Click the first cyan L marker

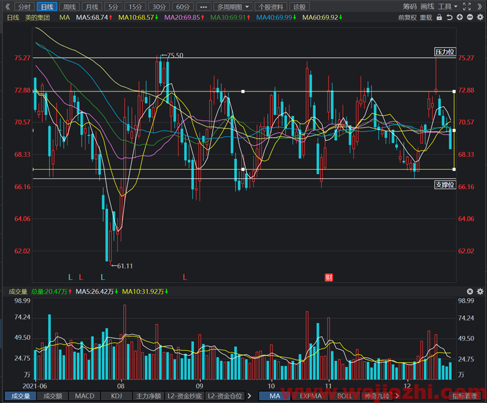click(70, 277)
